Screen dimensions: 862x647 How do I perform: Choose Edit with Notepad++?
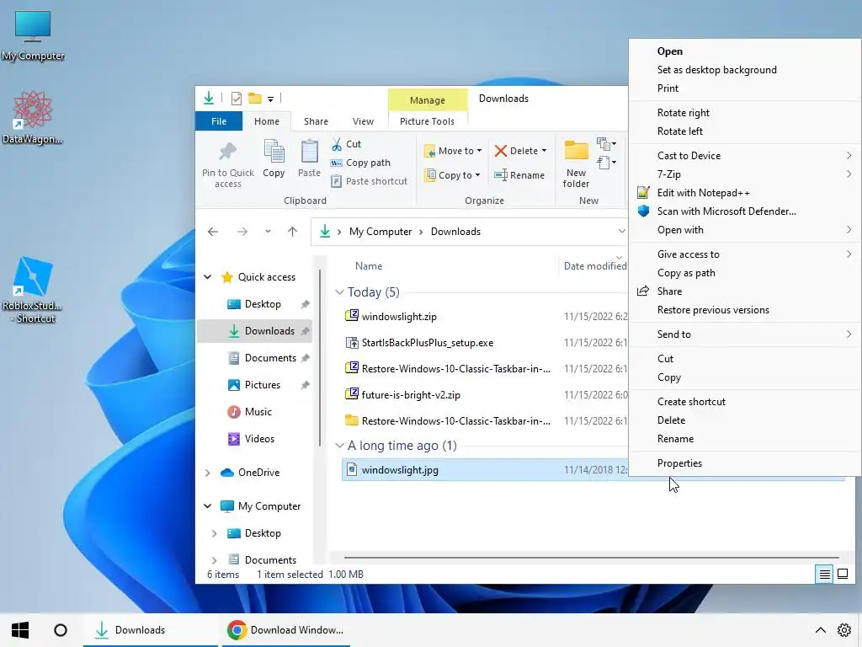coord(703,193)
